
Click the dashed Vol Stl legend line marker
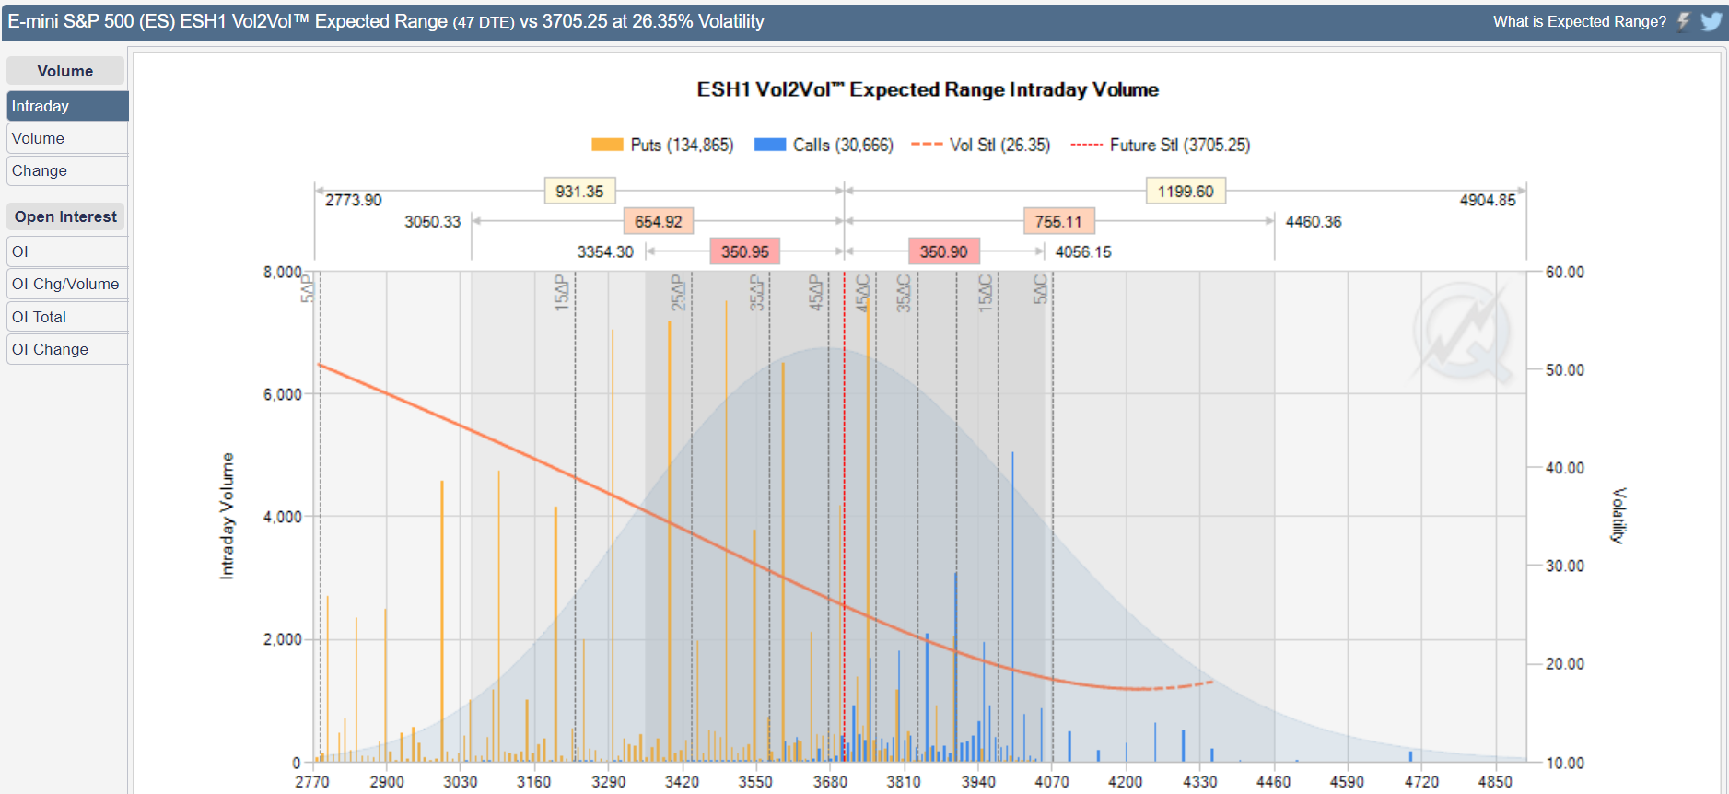(927, 145)
